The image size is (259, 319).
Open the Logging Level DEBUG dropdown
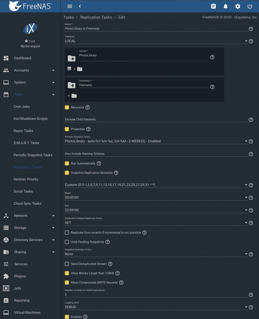(x=156, y=307)
